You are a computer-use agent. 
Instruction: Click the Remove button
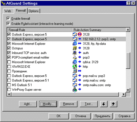point(68,104)
